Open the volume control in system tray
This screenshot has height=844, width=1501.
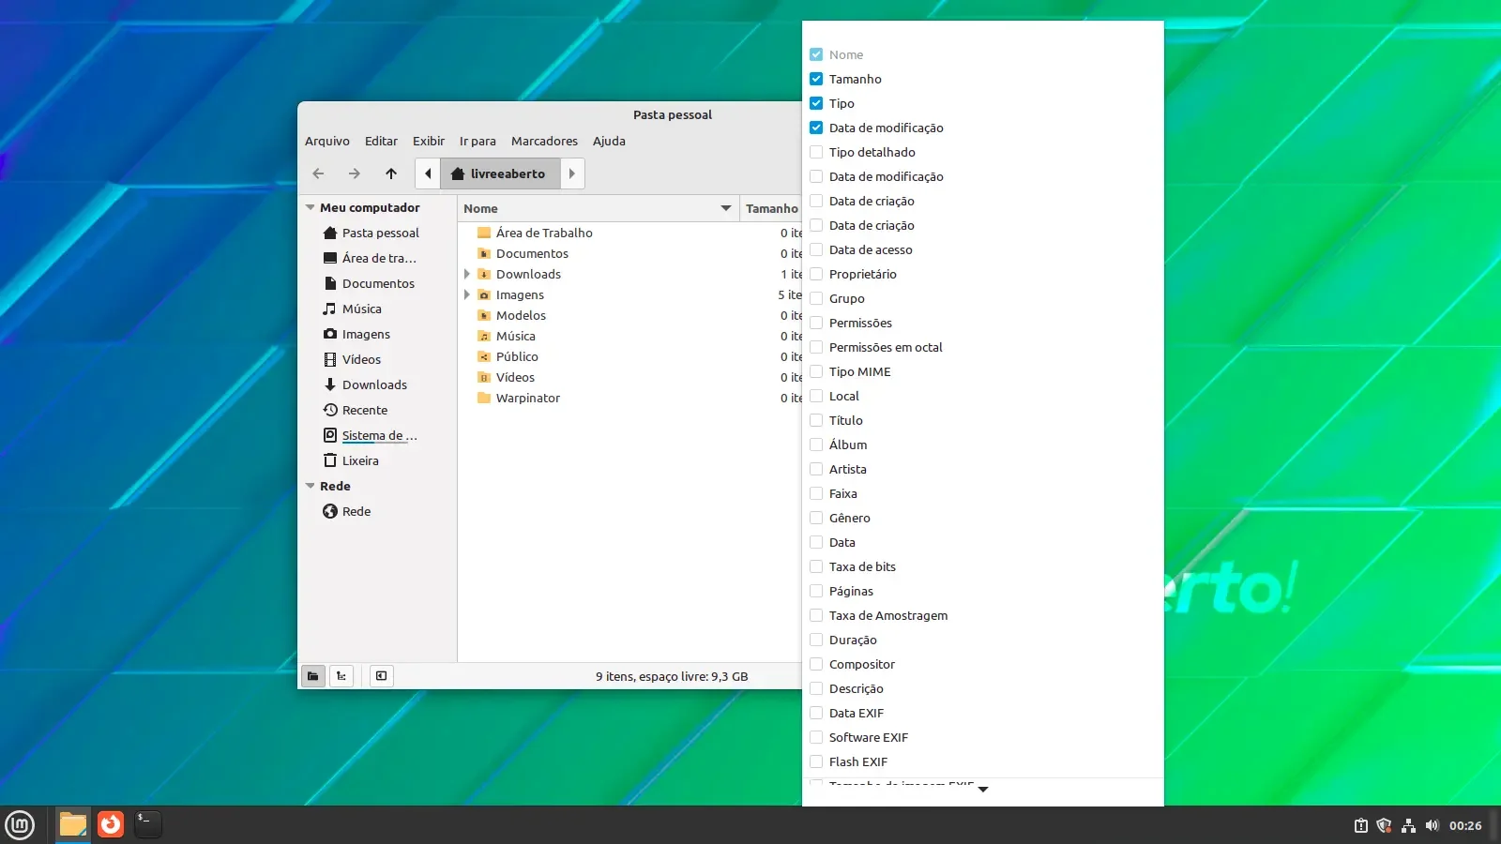point(1432,825)
